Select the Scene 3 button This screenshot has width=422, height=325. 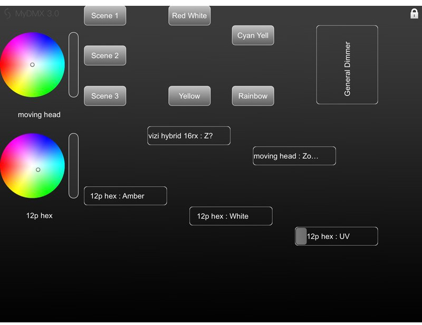coord(105,96)
